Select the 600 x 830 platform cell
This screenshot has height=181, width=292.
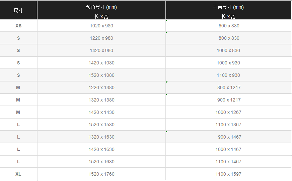tap(229, 26)
